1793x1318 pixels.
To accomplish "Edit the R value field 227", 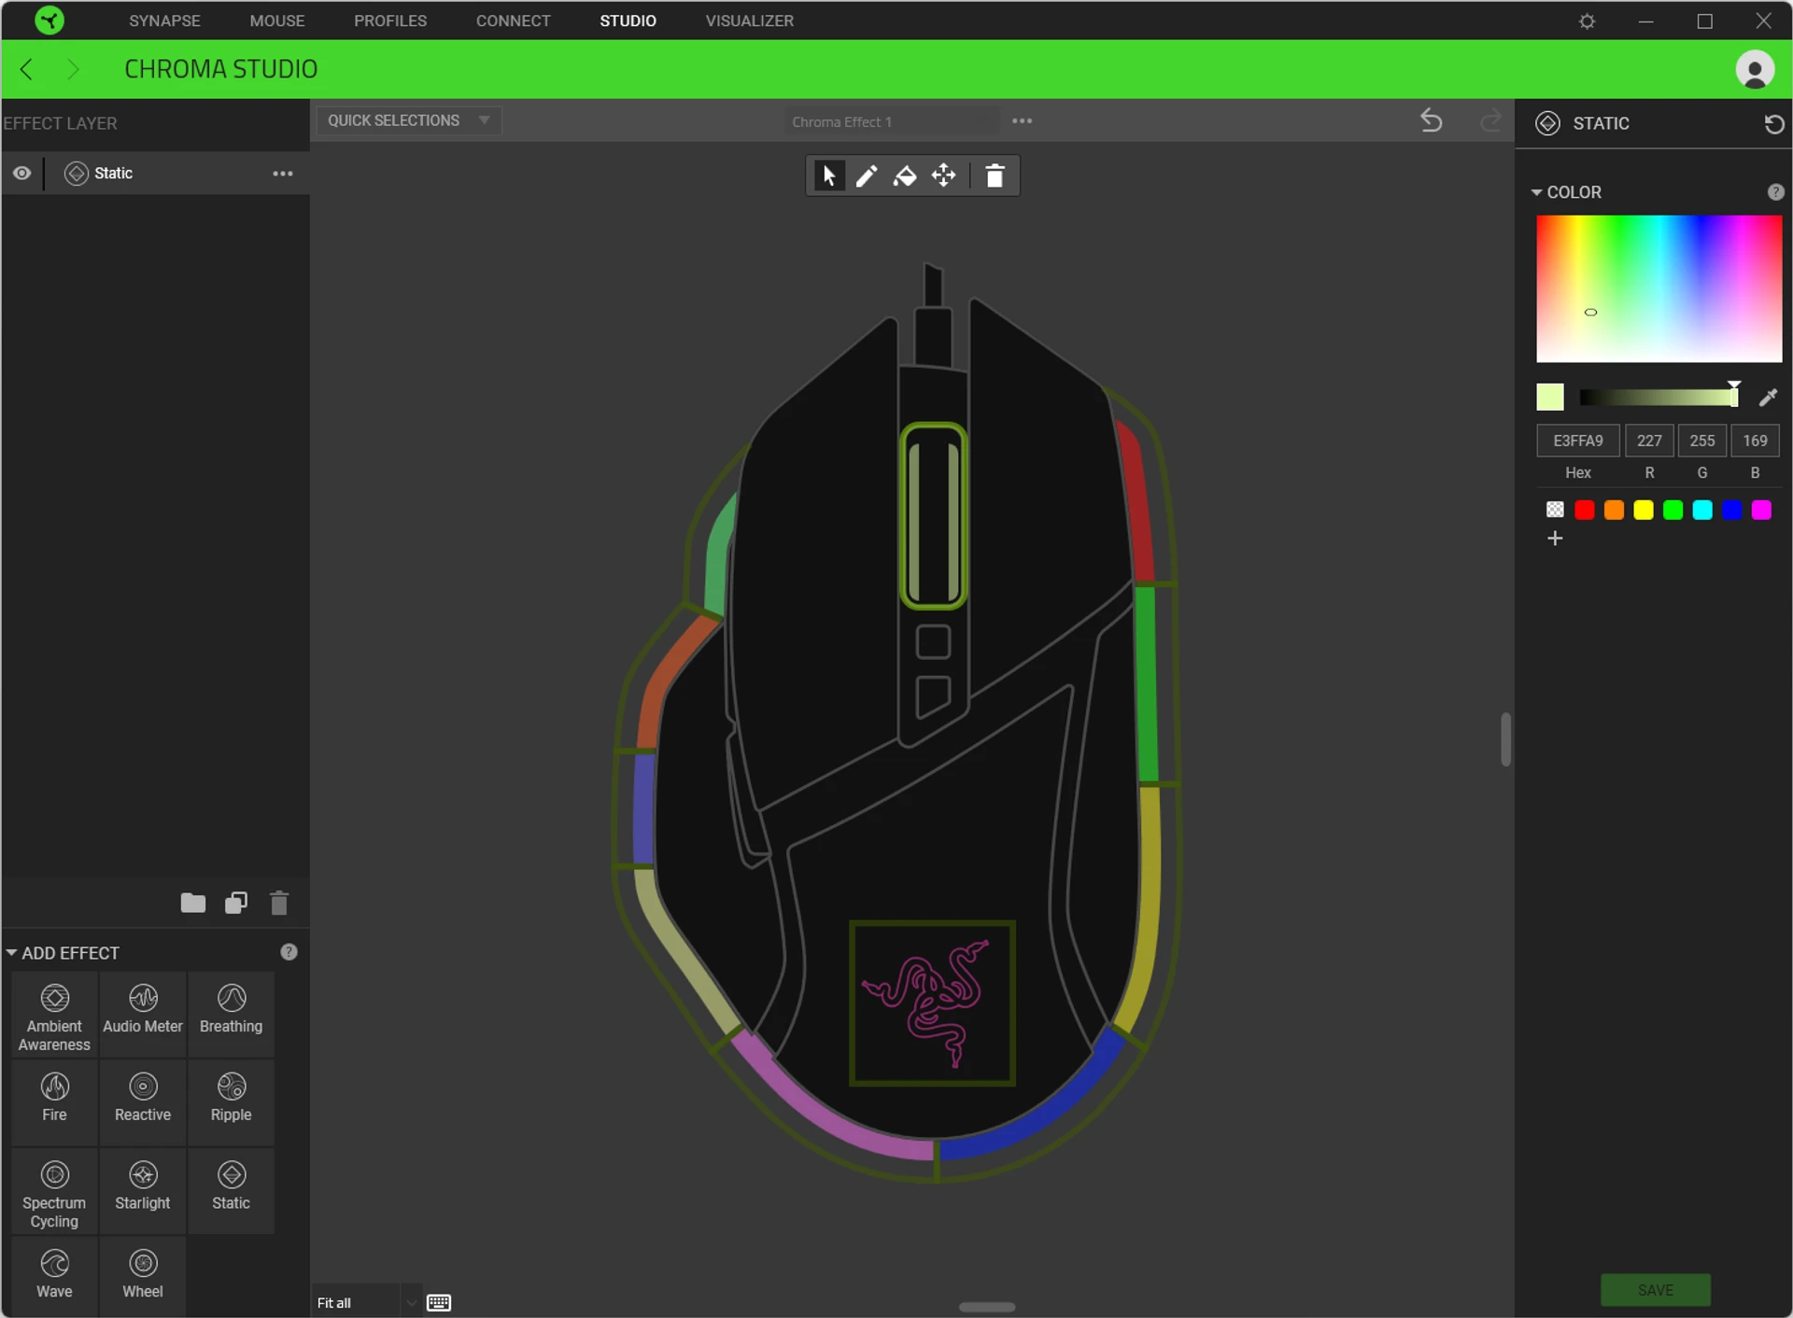I will [x=1649, y=441].
